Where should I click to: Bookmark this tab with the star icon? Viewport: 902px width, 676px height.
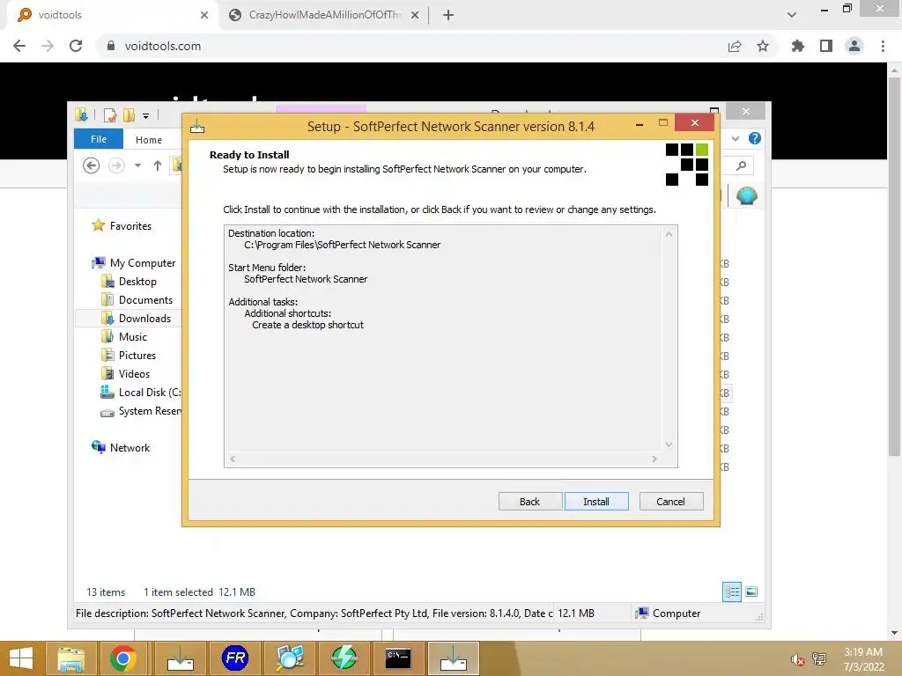click(763, 46)
